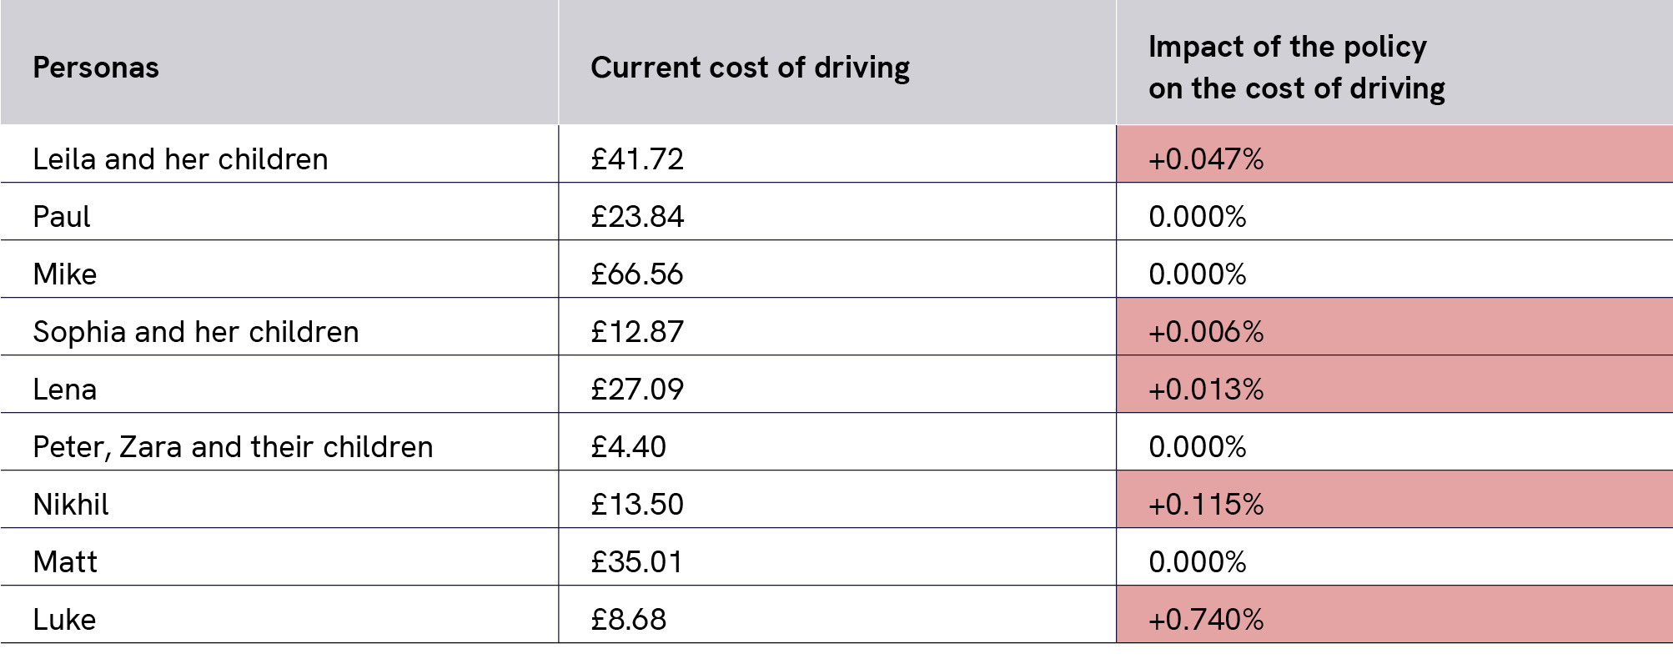Select the Paul persona cell
The height and width of the screenshot is (669, 1673).
(x=62, y=216)
